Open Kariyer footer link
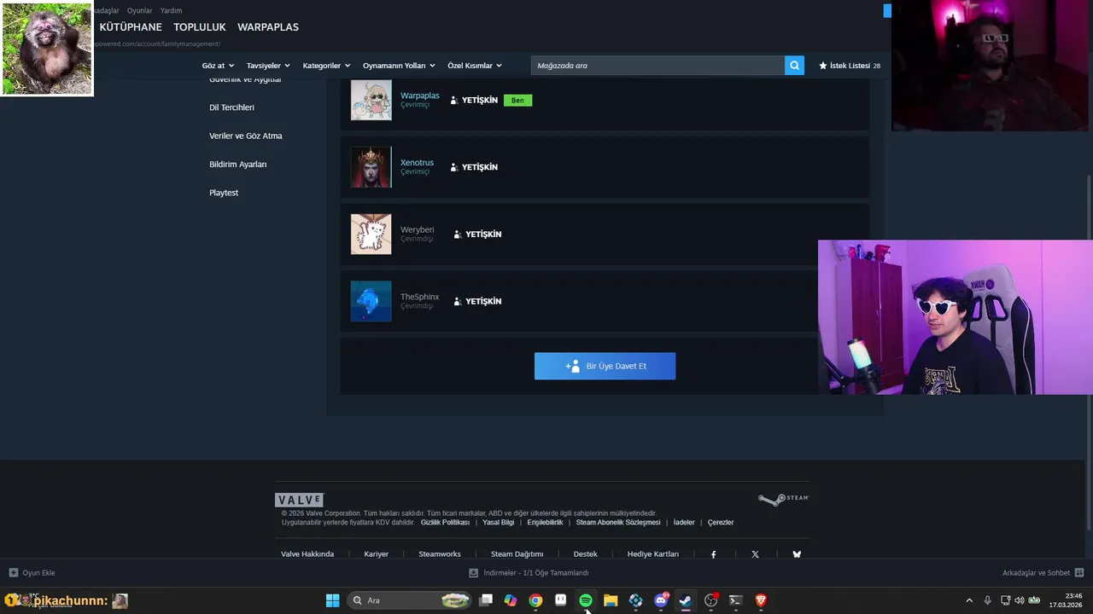 [x=377, y=554]
